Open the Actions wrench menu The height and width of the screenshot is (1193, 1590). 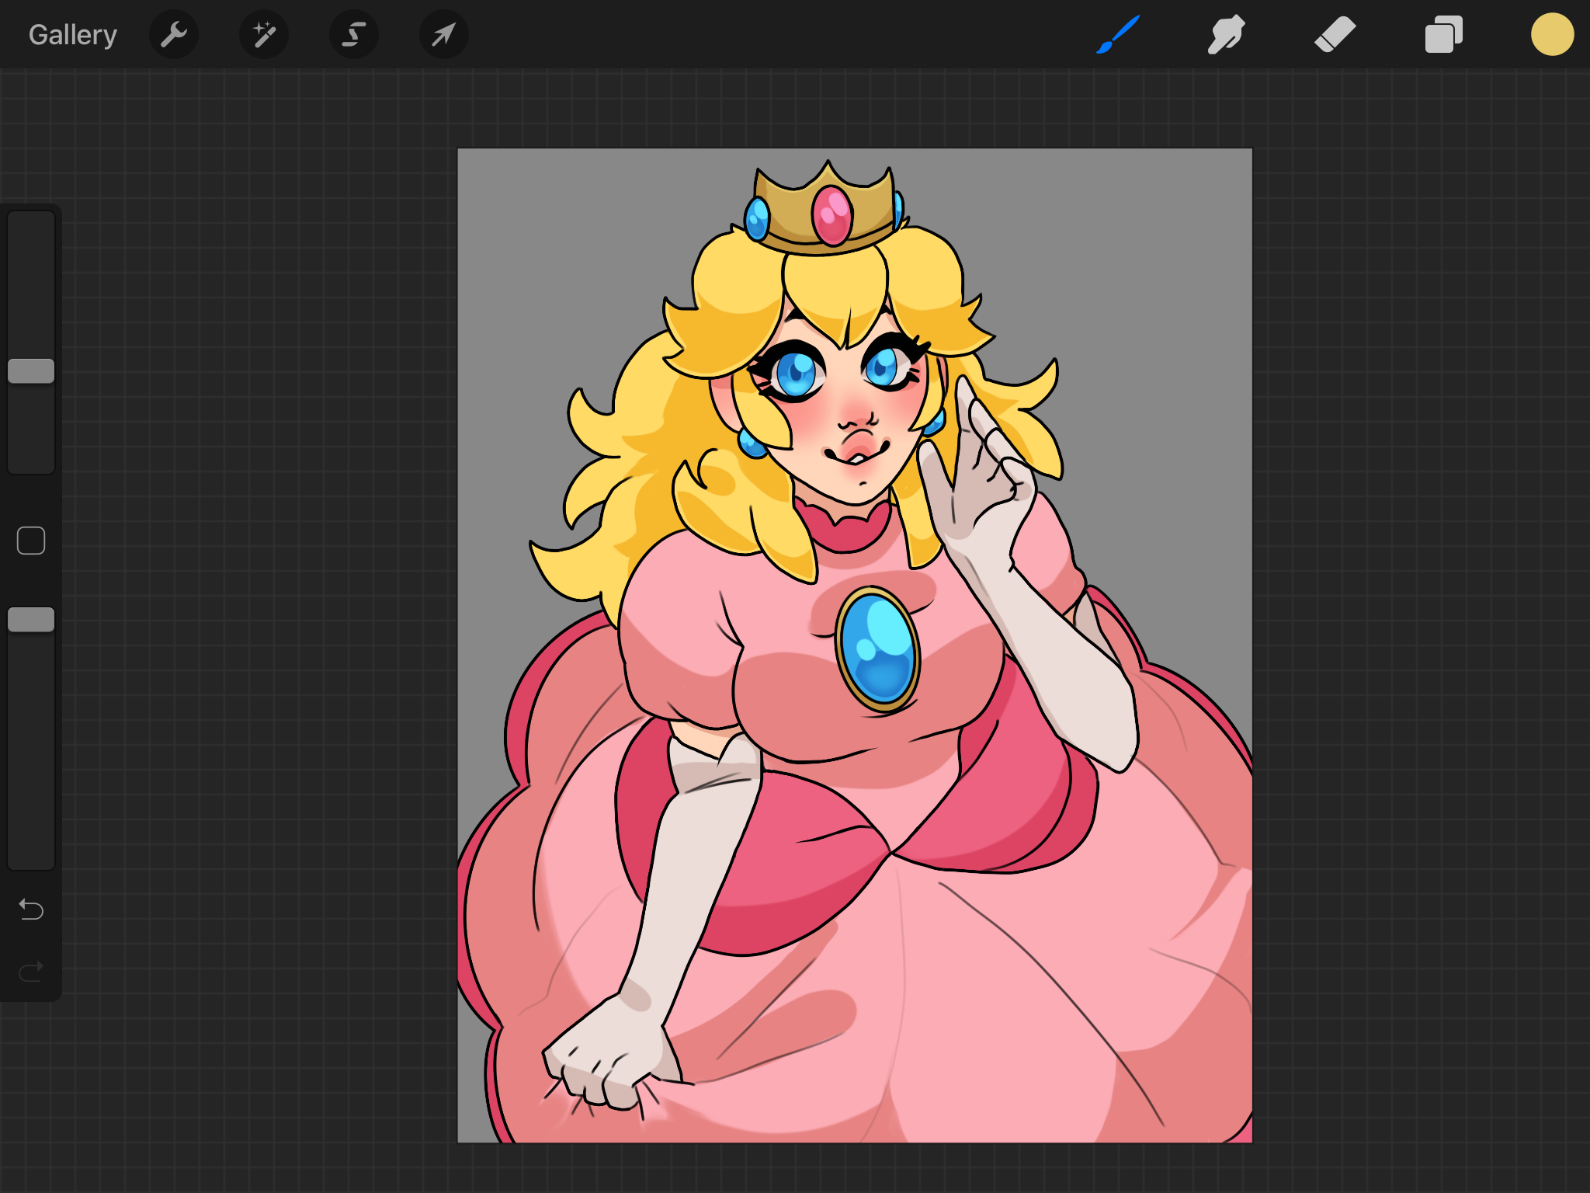[x=174, y=35]
